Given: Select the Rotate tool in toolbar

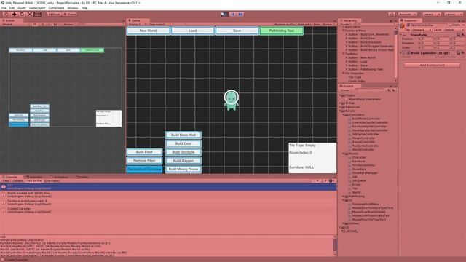Looking at the screenshot, I should 22,15.
